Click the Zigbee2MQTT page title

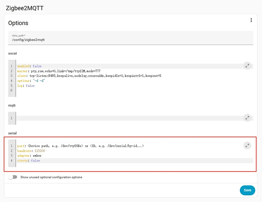(25, 8)
